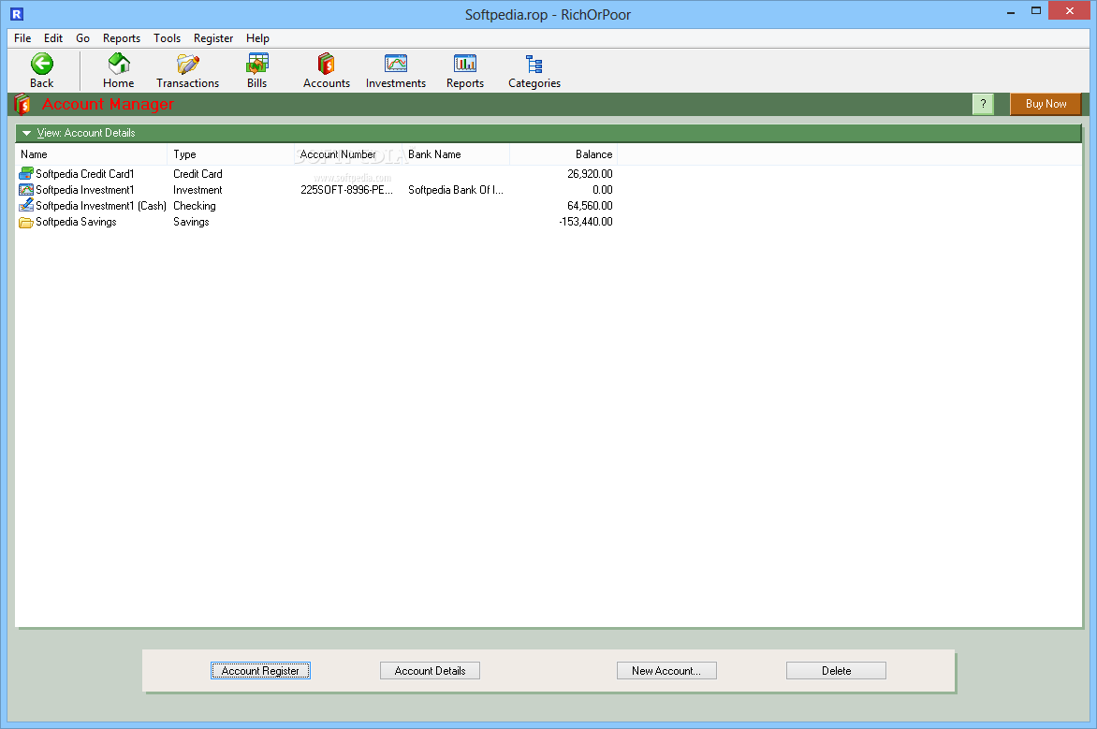Open the Go menu
Viewport: 1097px width, 729px height.
tap(82, 38)
